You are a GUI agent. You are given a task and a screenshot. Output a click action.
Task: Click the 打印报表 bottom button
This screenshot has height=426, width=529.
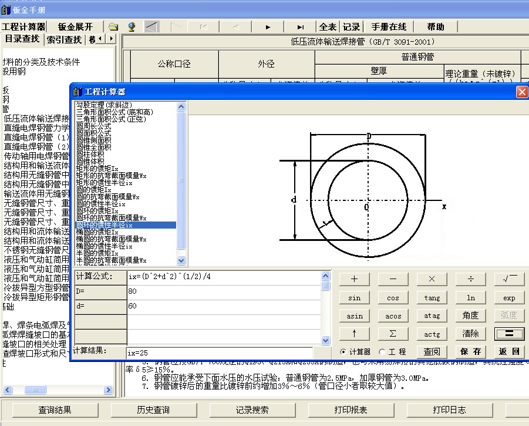351,410
